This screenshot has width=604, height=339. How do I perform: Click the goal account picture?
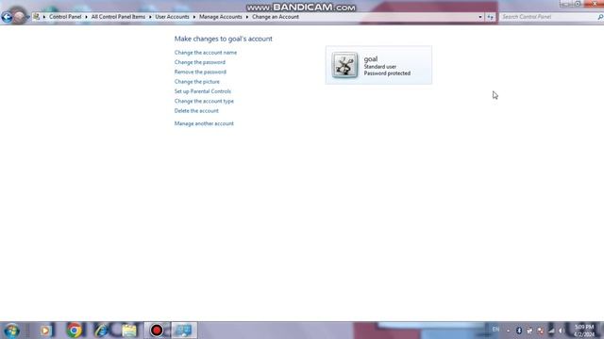coord(344,65)
